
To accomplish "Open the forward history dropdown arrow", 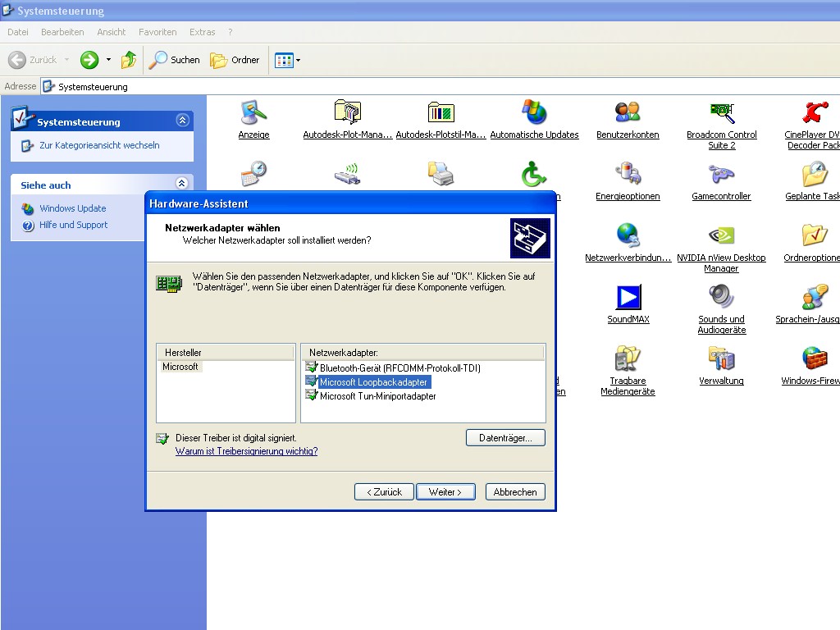I will [x=109, y=59].
